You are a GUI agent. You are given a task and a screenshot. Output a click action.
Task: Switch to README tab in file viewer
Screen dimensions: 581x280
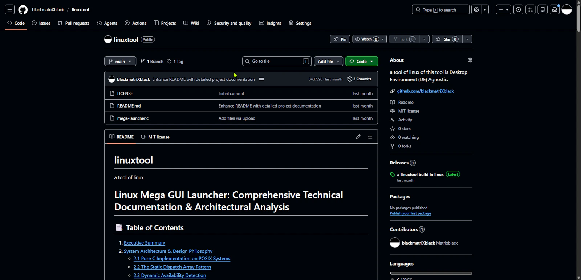click(122, 137)
